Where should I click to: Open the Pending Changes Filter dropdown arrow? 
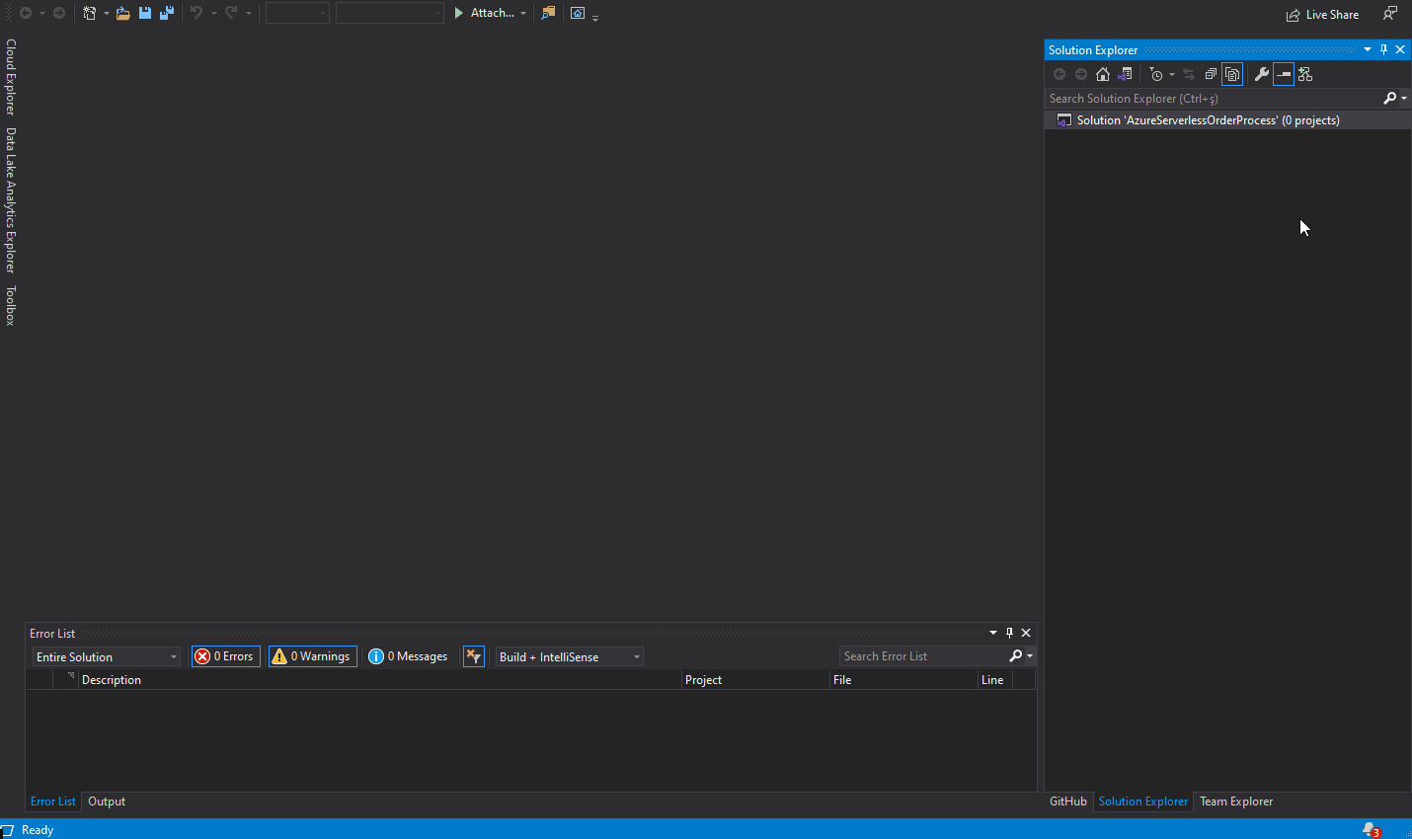click(1172, 74)
